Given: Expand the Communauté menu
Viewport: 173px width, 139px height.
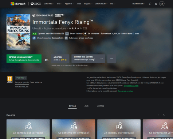Looking at the screenshot, I should tap(101, 4).
